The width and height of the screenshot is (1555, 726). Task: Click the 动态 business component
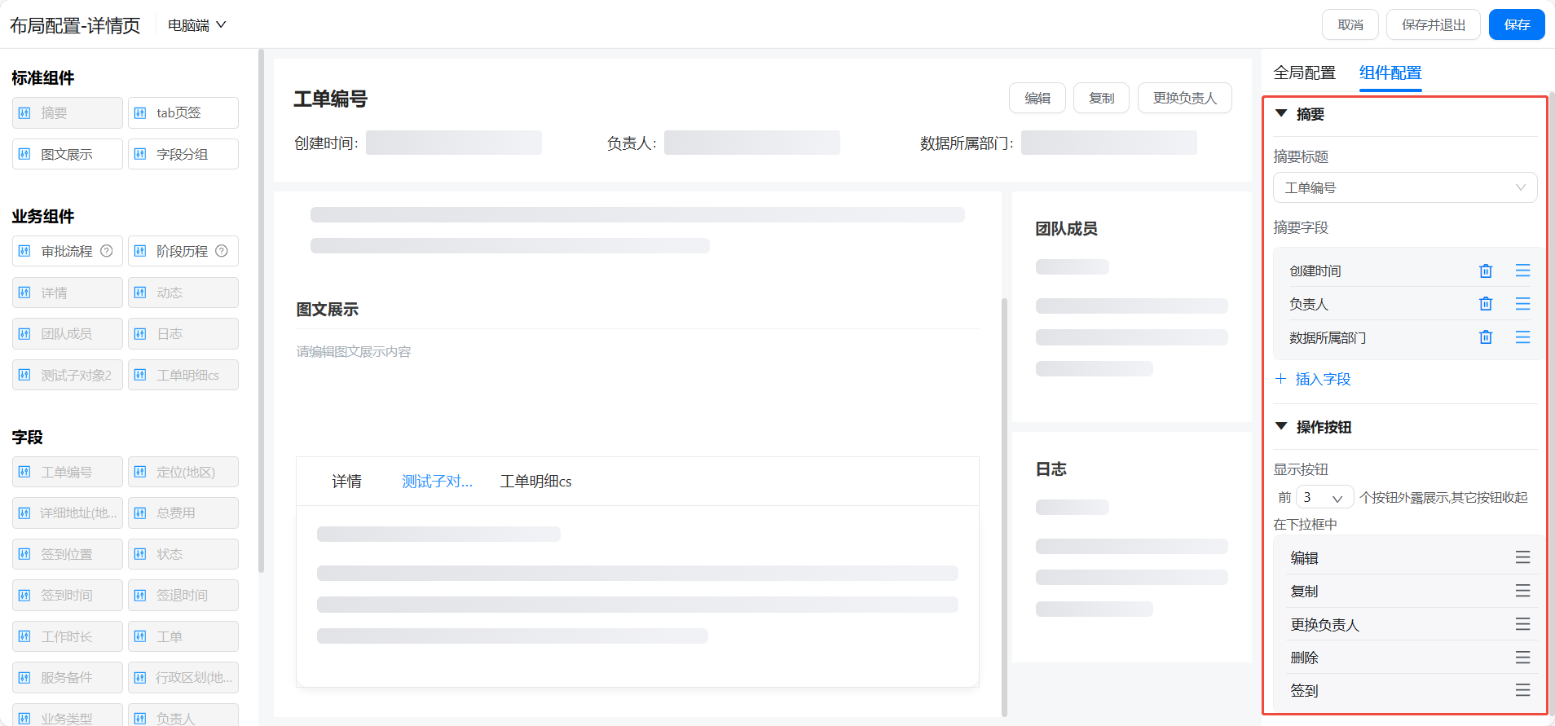(183, 293)
